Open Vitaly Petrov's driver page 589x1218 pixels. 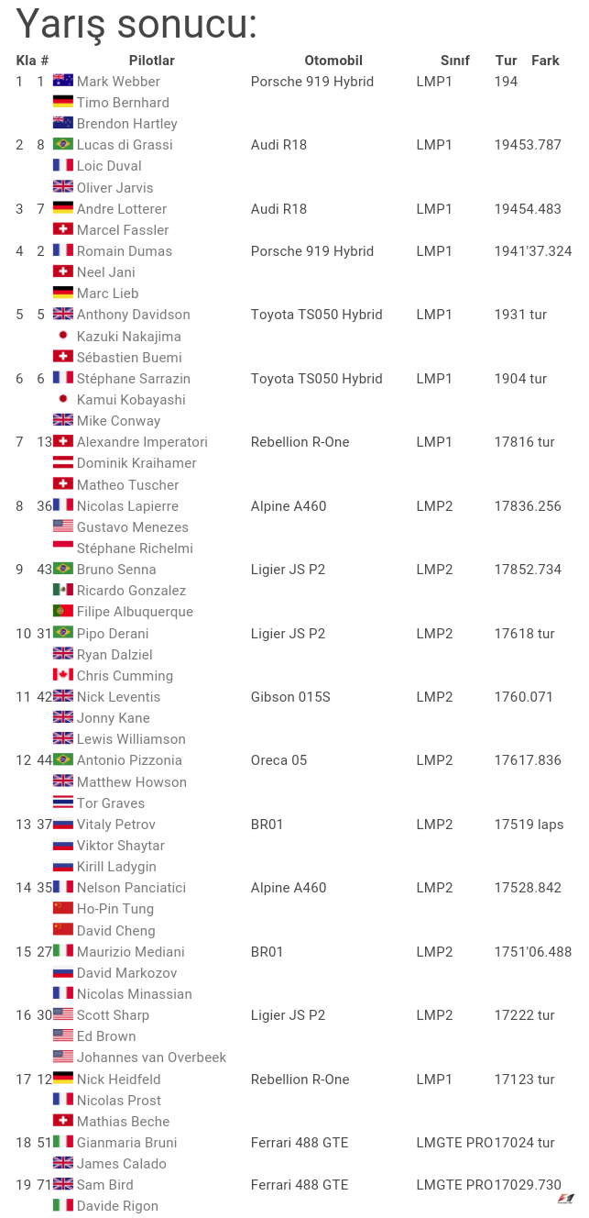pyautogui.click(x=115, y=825)
